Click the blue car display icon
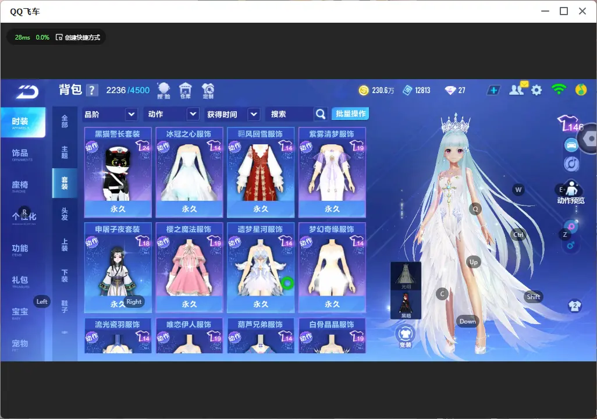 pos(571,145)
